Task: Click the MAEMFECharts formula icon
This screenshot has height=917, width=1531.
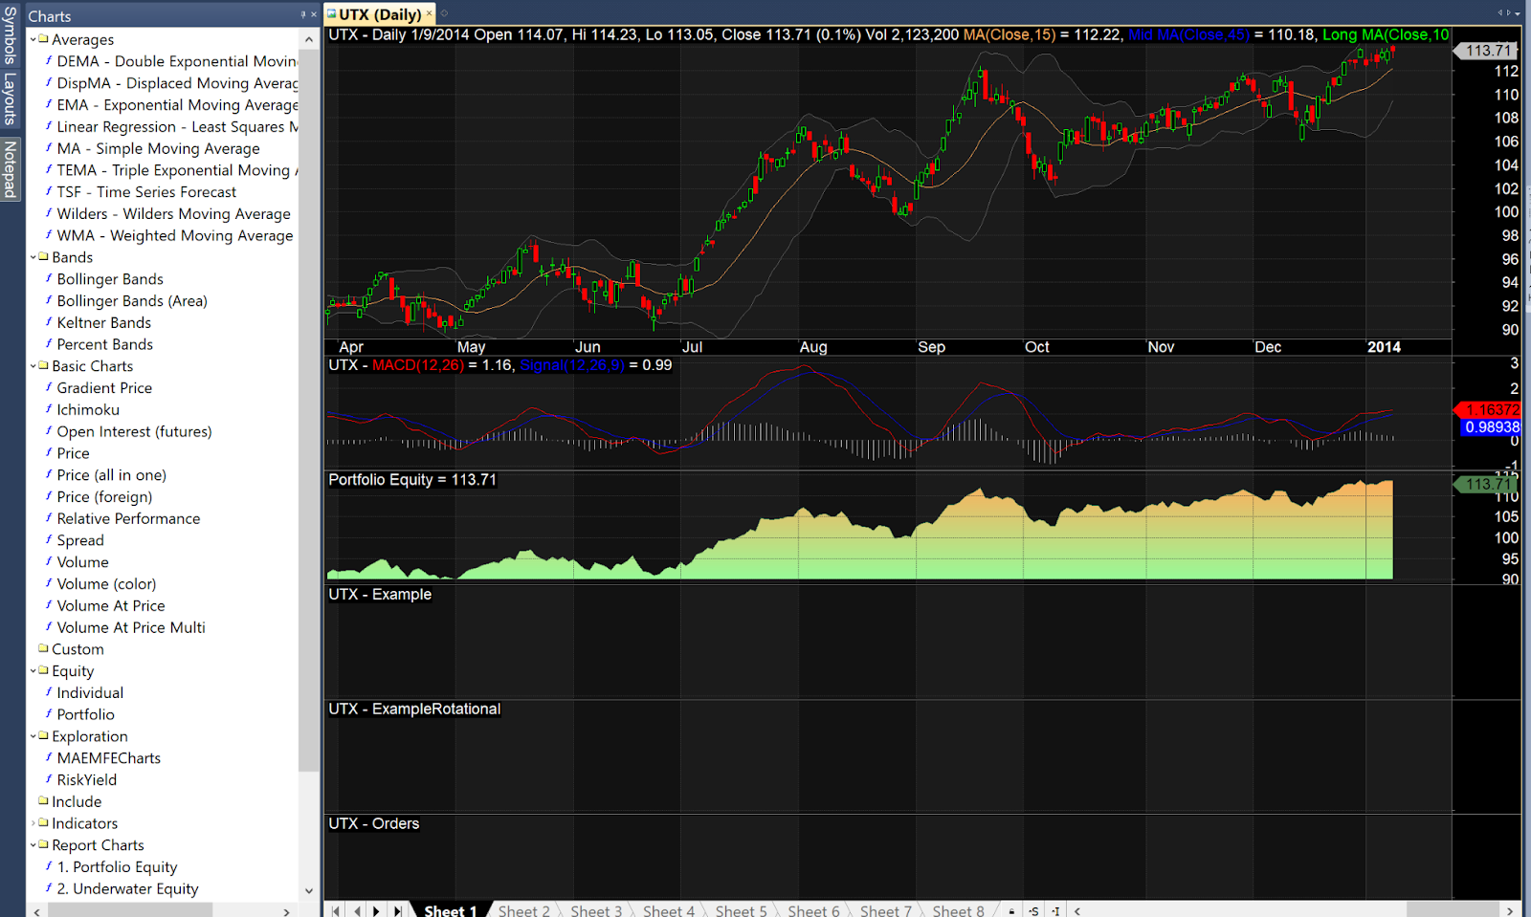Action: coord(49,757)
